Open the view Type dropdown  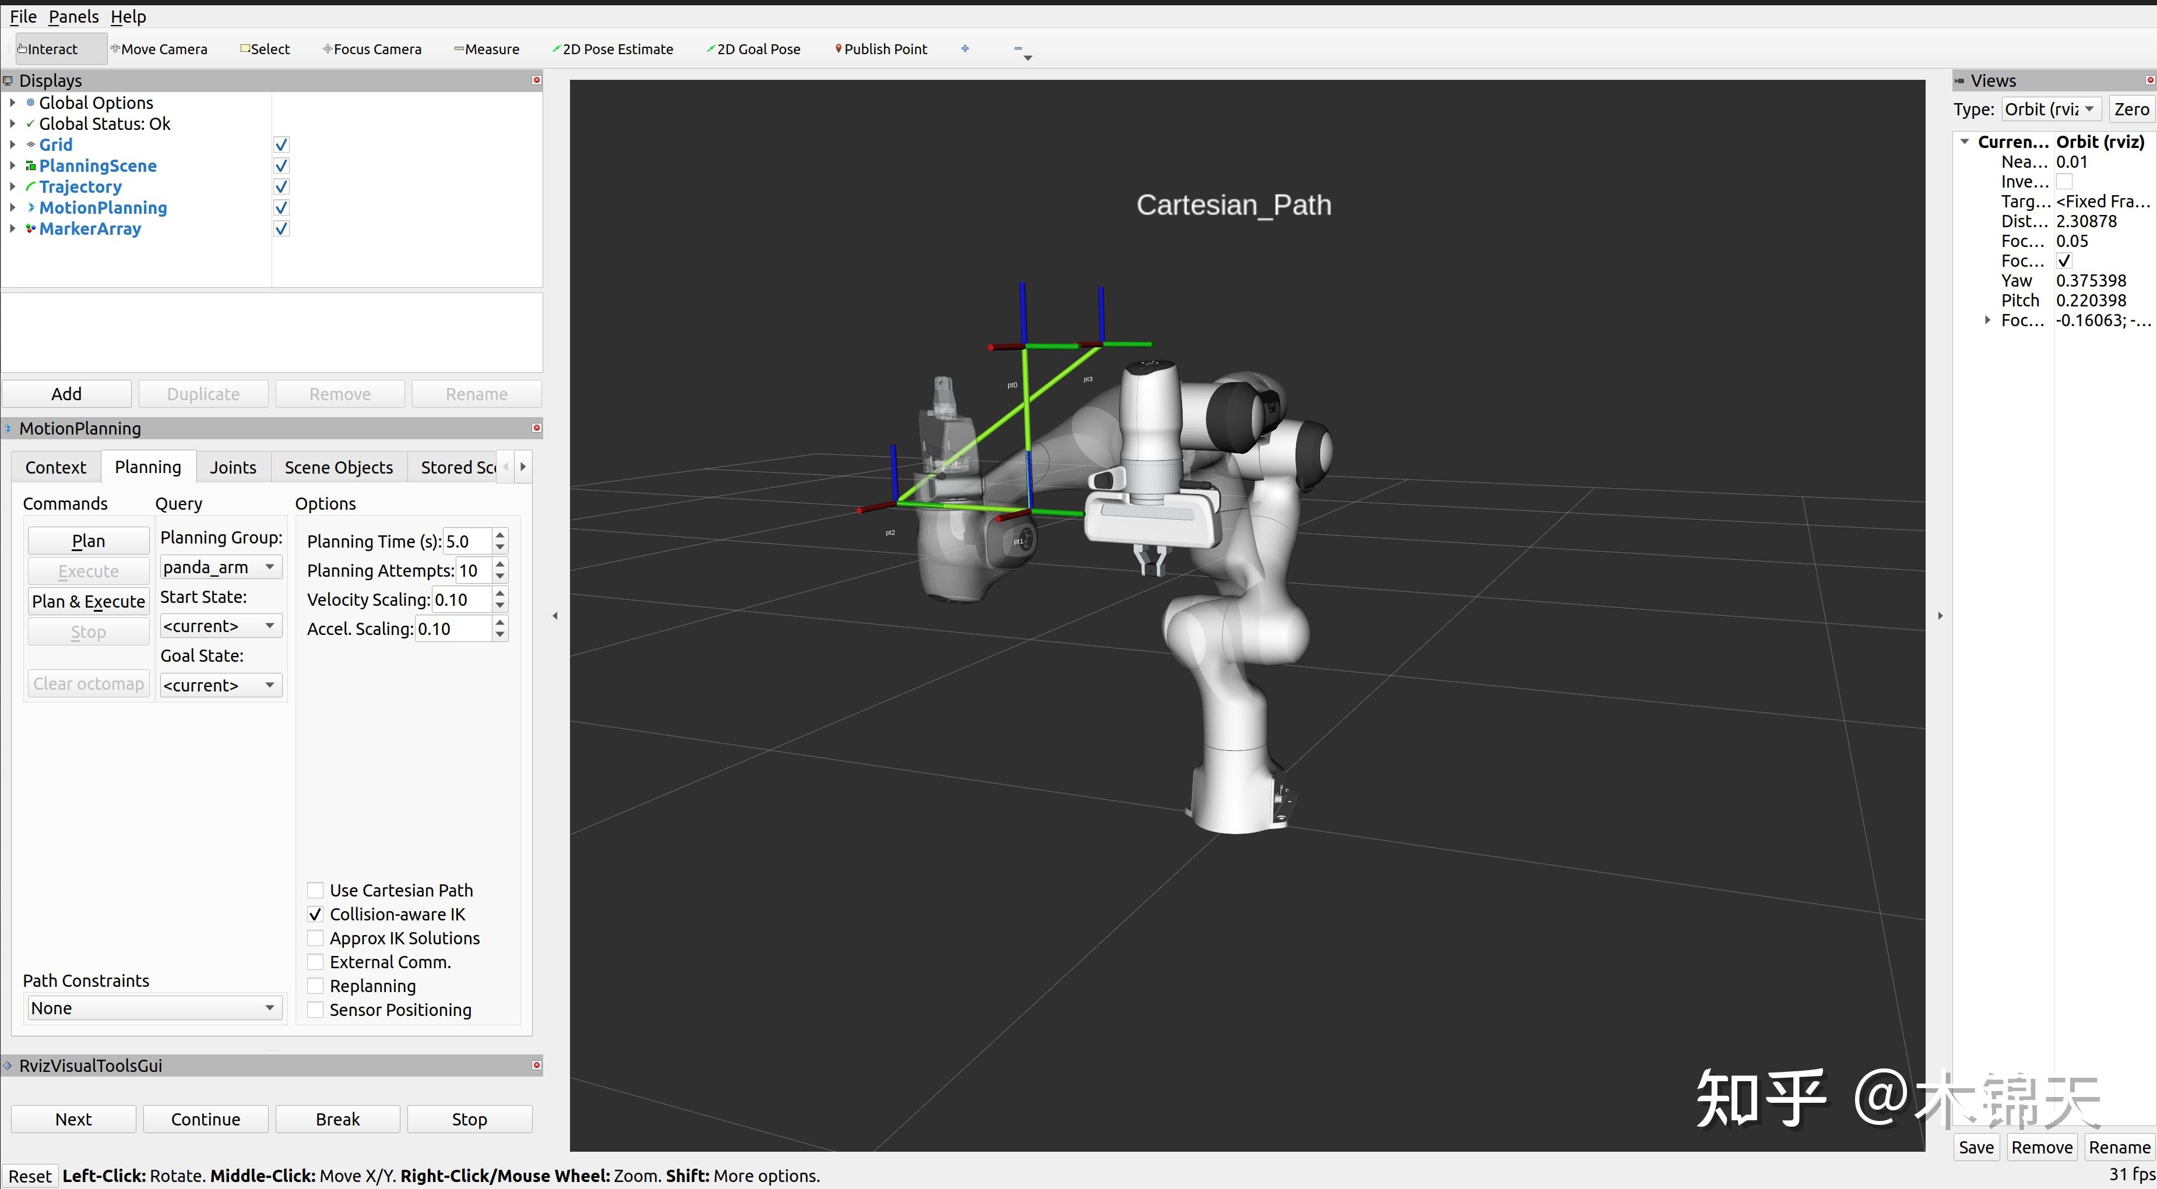2051,109
